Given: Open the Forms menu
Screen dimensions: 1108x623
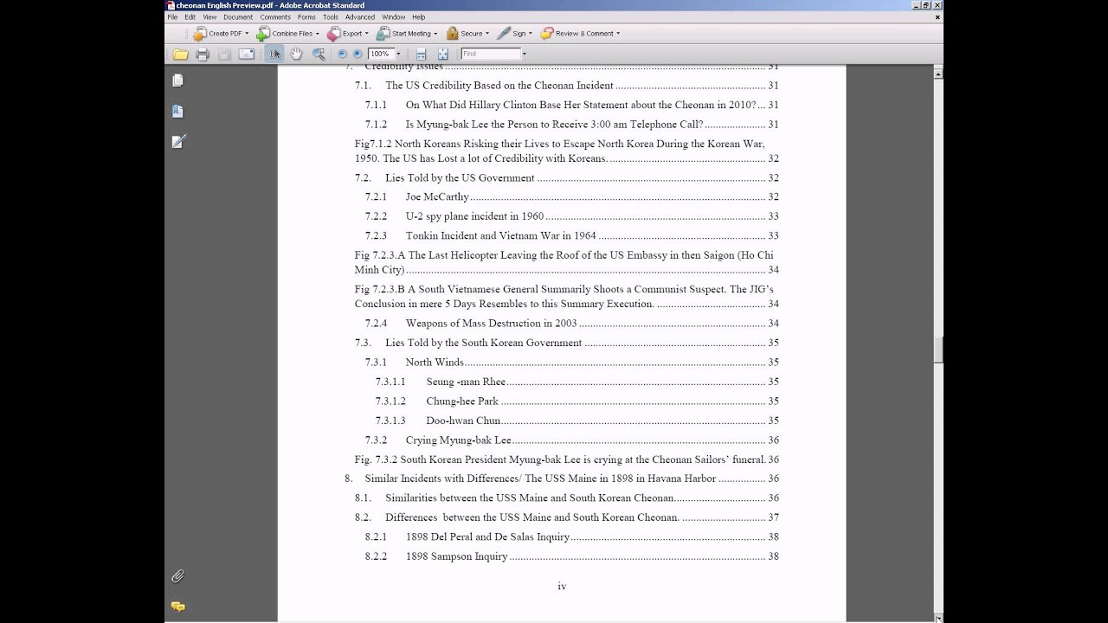Looking at the screenshot, I should (306, 17).
